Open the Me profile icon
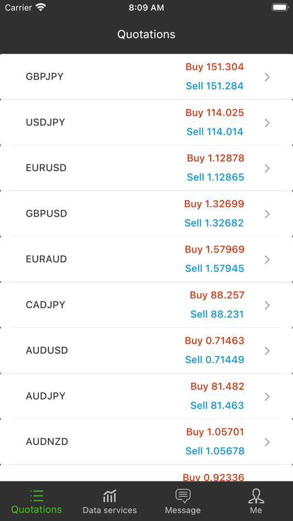 [256, 496]
